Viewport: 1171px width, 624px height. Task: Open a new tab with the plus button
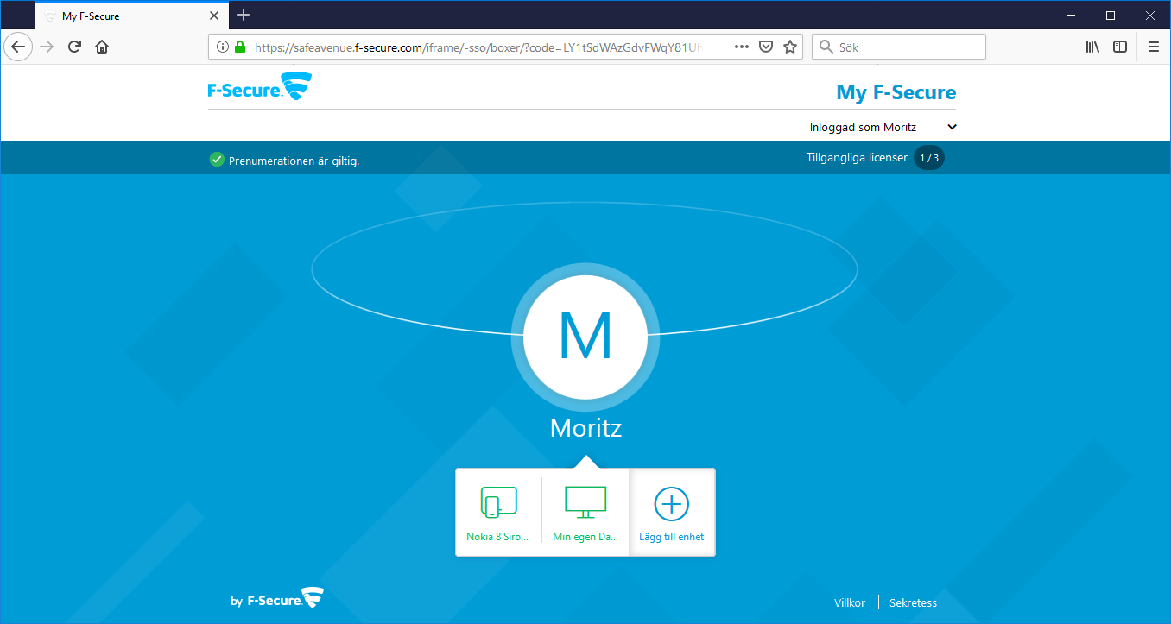pyautogui.click(x=244, y=15)
